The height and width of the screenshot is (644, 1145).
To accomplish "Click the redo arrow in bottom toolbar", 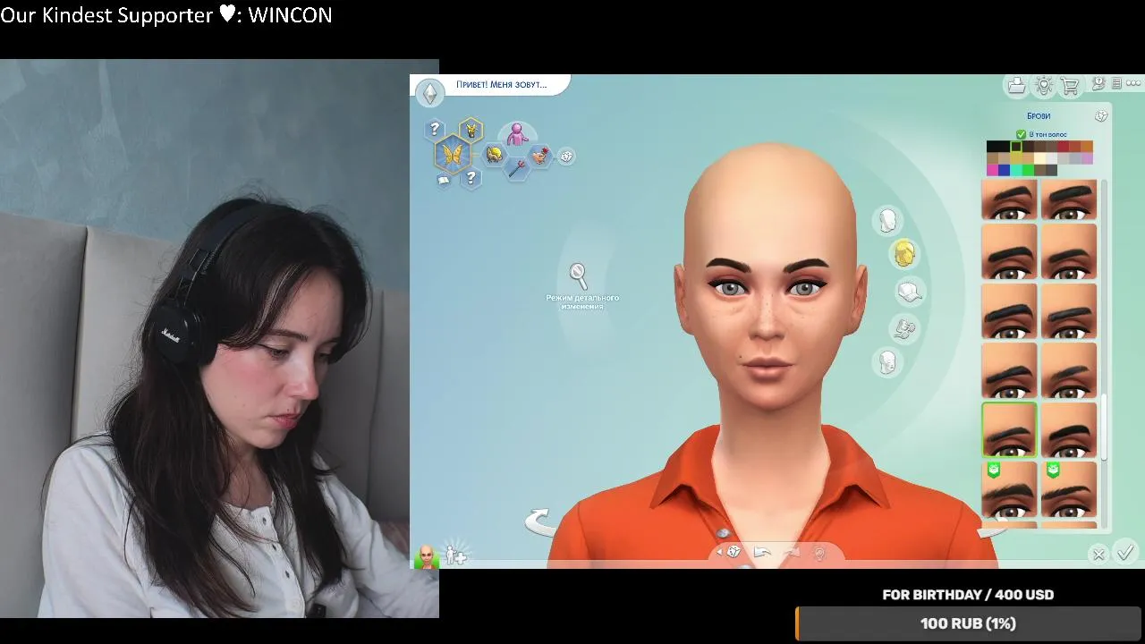I will point(792,554).
